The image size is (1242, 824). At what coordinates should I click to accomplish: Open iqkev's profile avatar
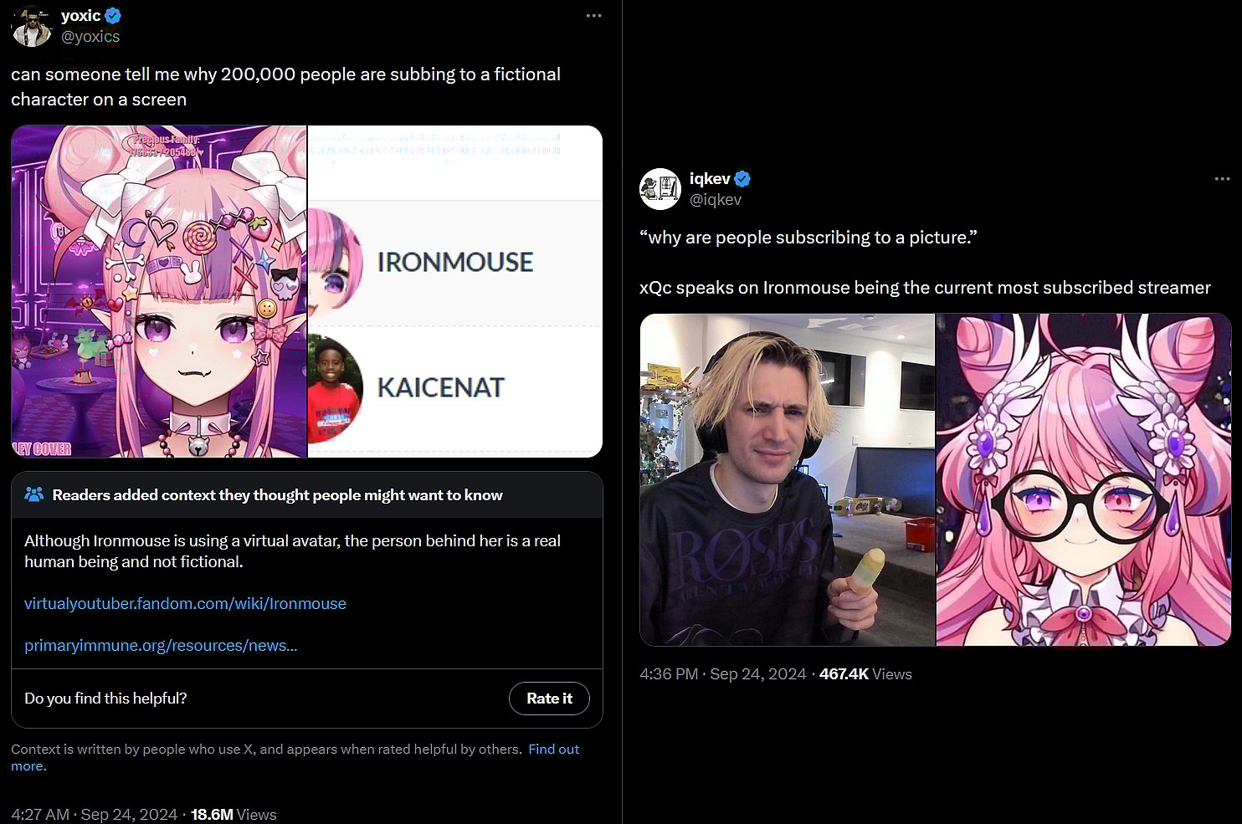point(660,189)
